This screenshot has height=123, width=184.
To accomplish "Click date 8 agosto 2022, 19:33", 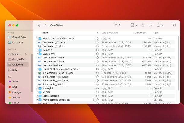I will pos(114,73).
